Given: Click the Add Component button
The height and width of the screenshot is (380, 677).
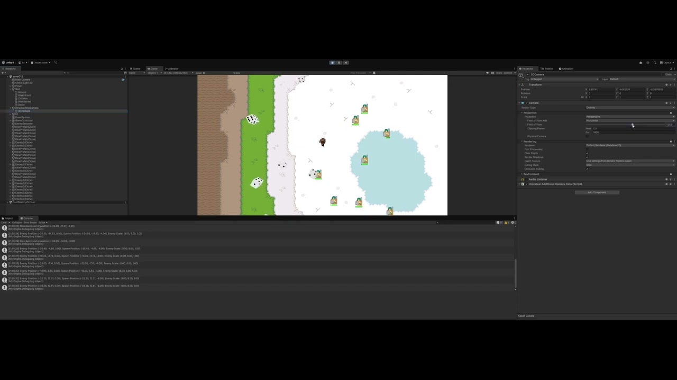Looking at the screenshot, I should point(597,192).
